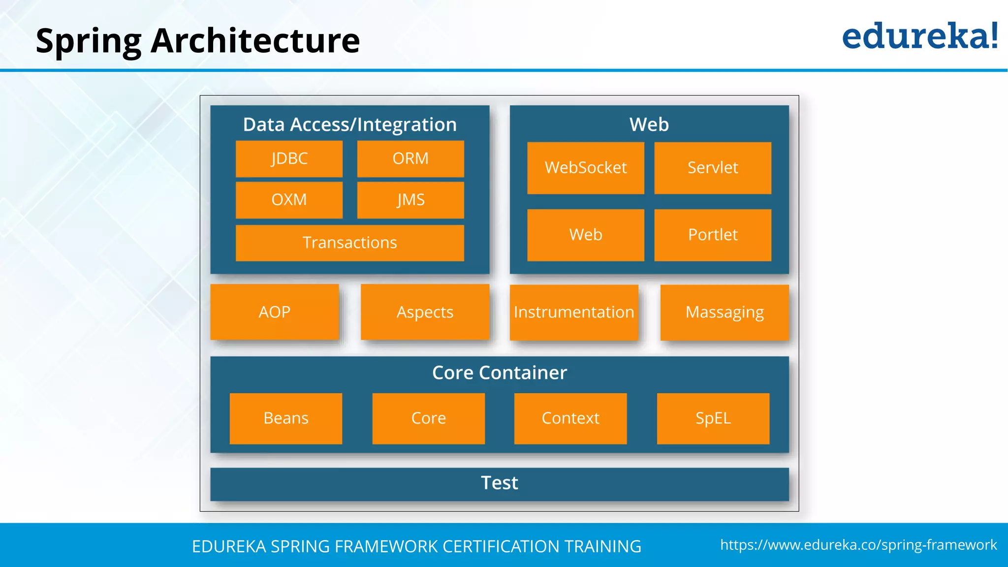Click the Transactions box
This screenshot has height=567, width=1008.
pyautogui.click(x=349, y=243)
